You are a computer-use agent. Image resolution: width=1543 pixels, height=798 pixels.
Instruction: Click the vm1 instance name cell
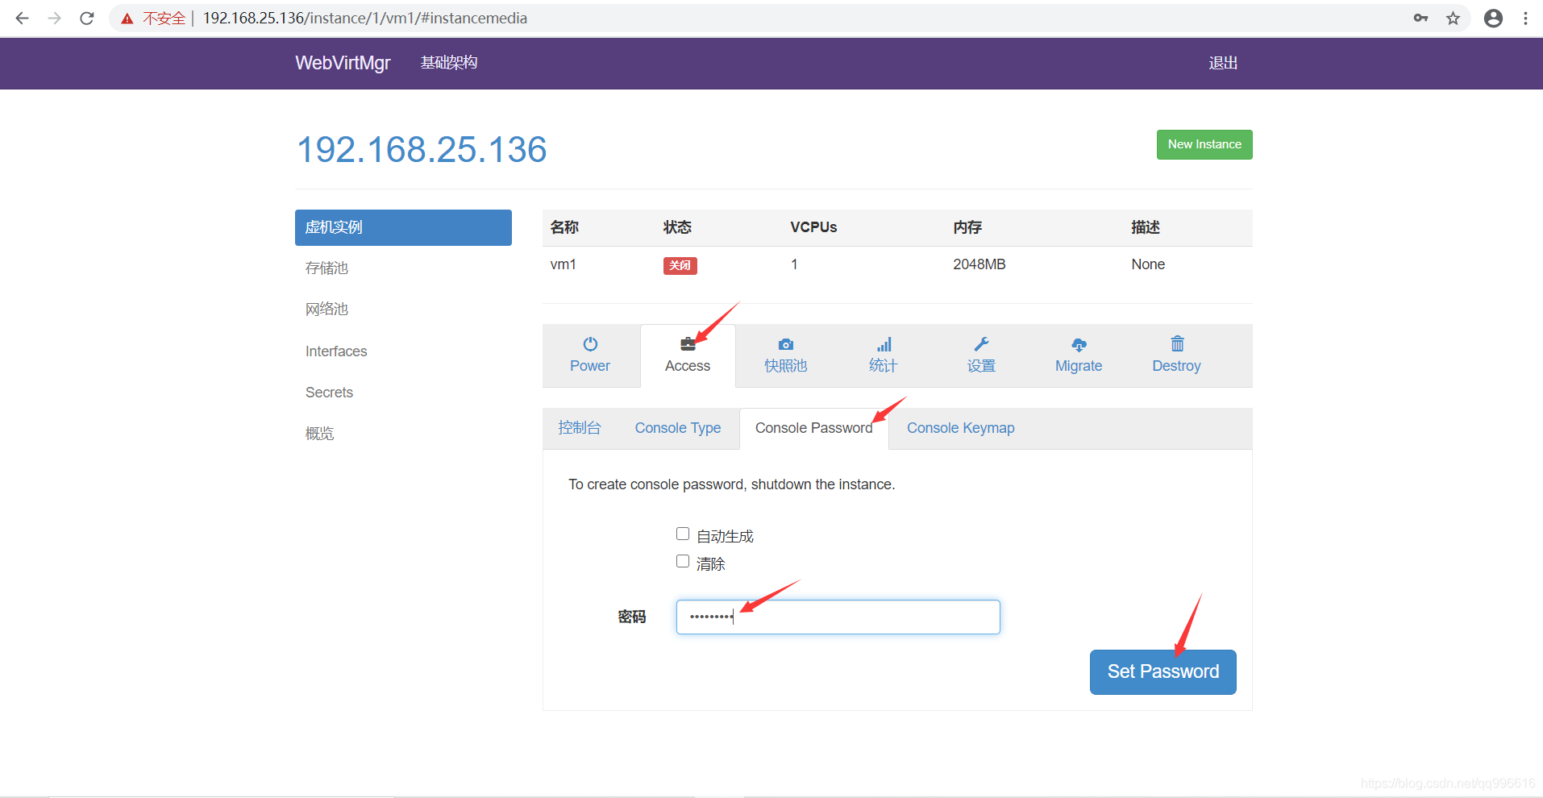[x=563, y=264]
